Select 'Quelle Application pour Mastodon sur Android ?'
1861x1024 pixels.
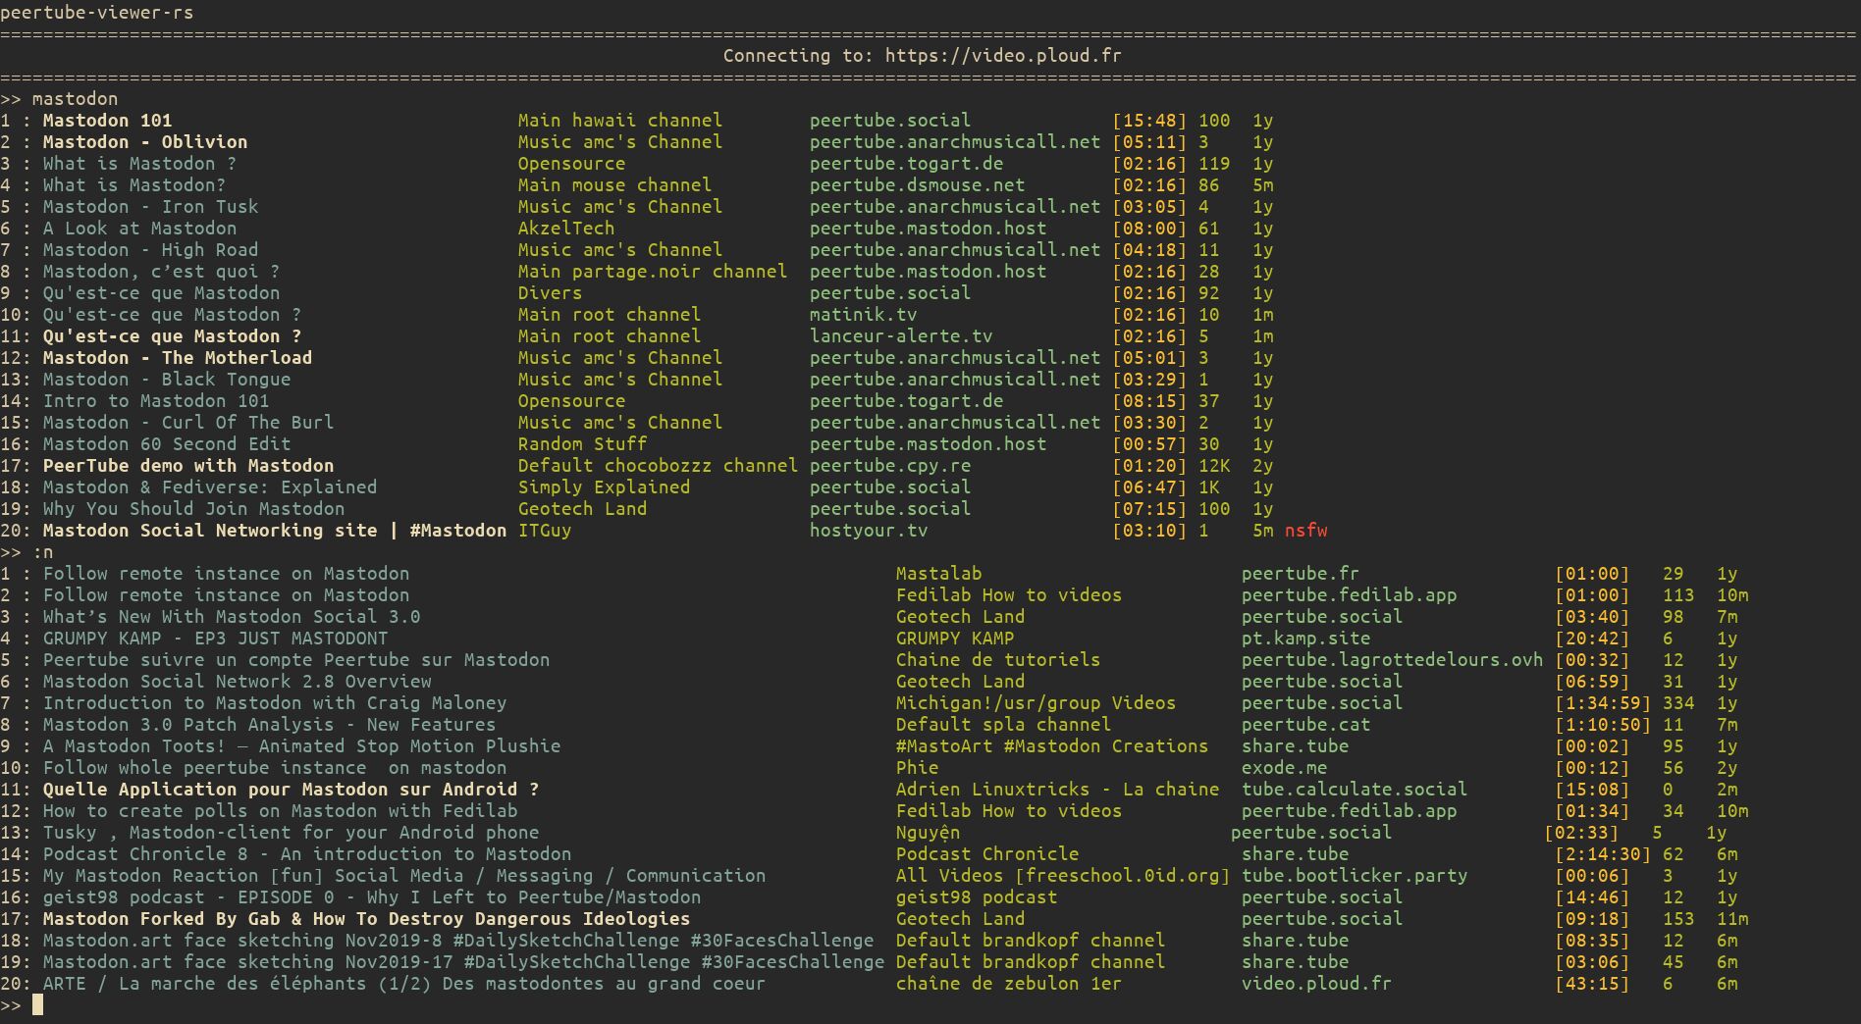[x=291, y=790]
